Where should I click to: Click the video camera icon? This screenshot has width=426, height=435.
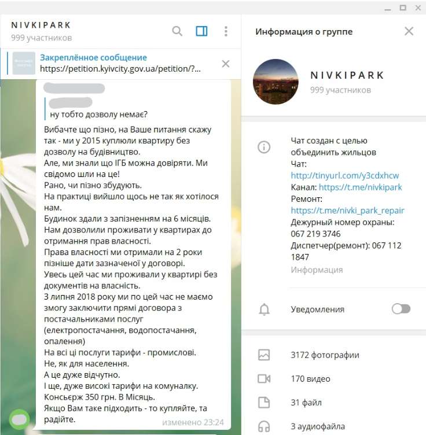point(264,379)
